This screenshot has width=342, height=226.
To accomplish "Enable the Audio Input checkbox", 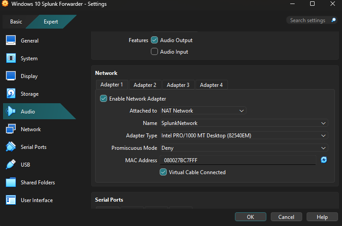I will pyautogui.click(x=154, y=51).
